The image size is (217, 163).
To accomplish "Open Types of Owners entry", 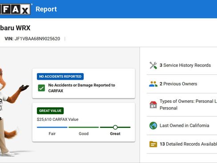I will point(182,105).
